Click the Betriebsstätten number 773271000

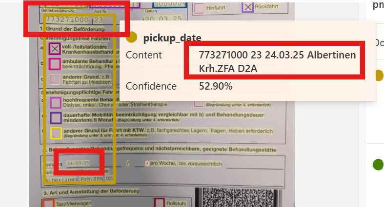tap(67, 19)
